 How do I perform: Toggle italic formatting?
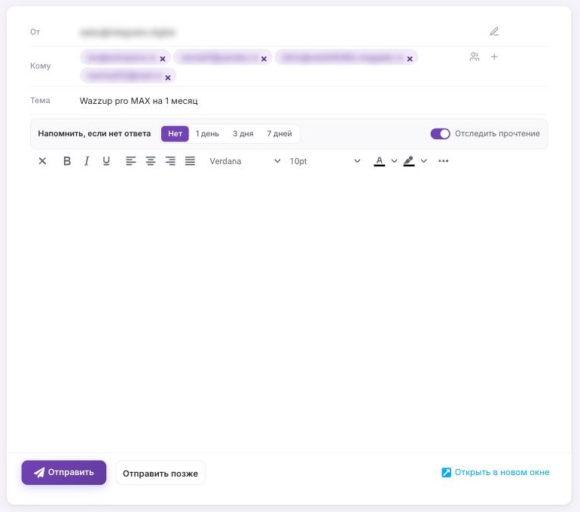(x=87, y=161)
